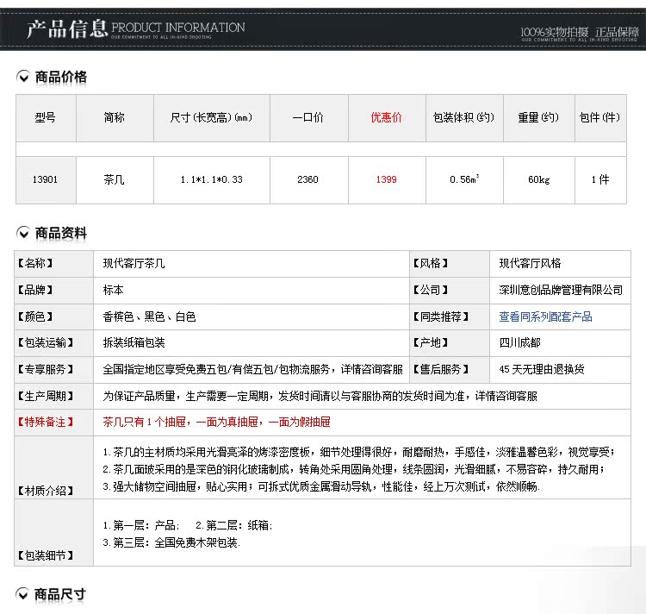
Task: Click the chevron icon beside 商品资料
Action: click(23, 234)
